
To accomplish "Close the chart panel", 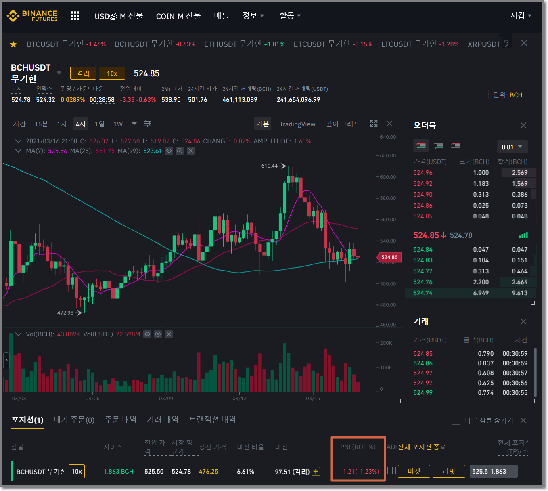I will tap(389, 124).
